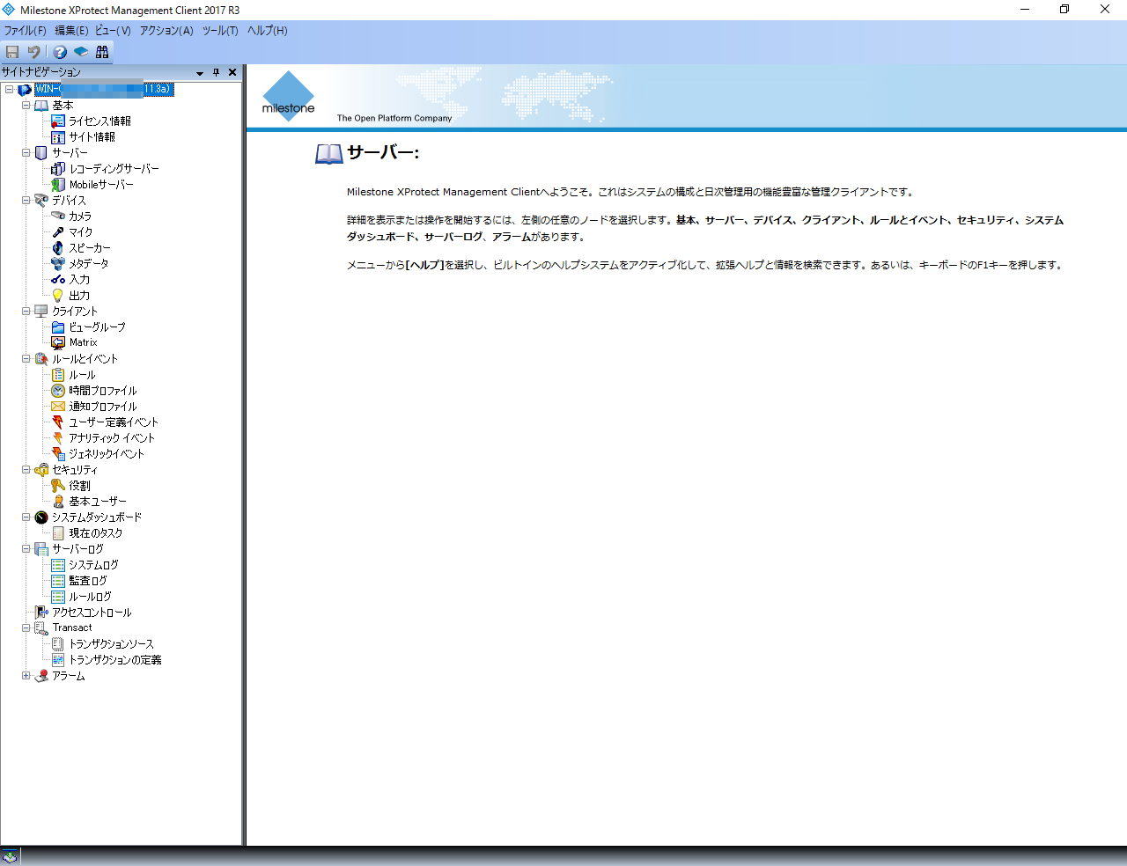Select the スピーカー speaker icon
This screenshot has width=1127, height=866.
[58, 247]
